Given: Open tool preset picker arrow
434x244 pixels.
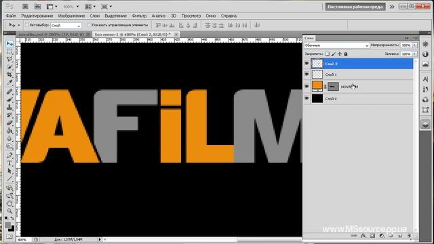Looking at the screenshot, I should [x=18, y=25].
